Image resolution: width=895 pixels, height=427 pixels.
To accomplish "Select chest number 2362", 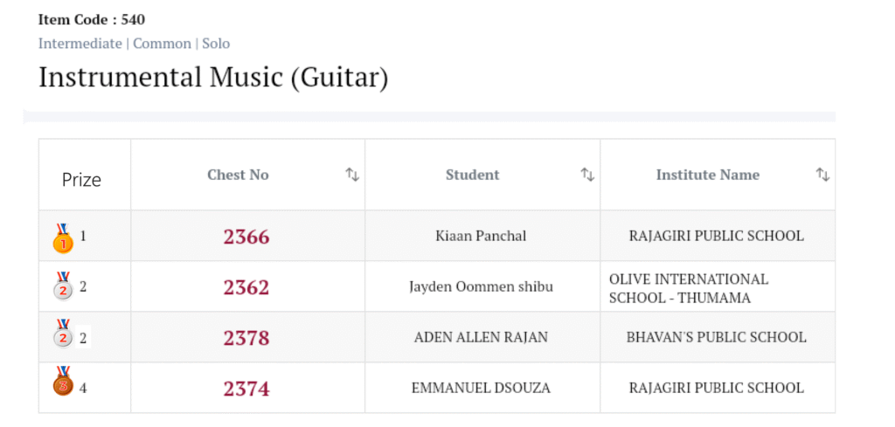I will coord(246,287).
